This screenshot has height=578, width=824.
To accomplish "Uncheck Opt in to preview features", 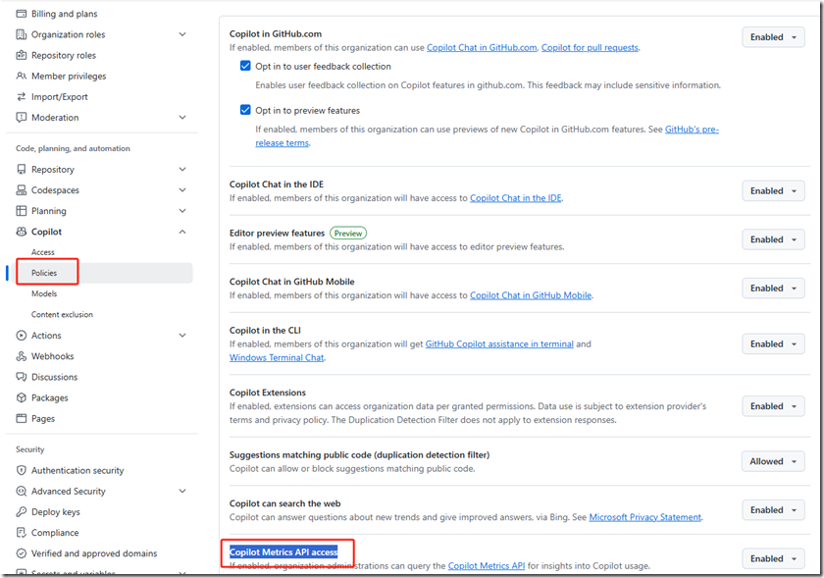I will click(x=245, y=110).
